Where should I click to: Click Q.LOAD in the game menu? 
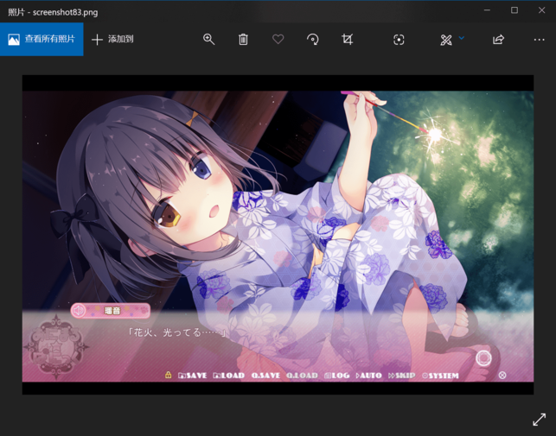point(302,376)
